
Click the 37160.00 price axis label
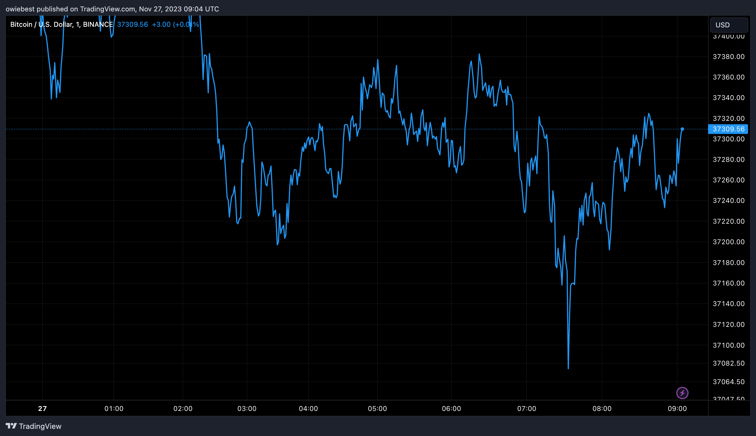pyautogui.click(x=729, y=283)
